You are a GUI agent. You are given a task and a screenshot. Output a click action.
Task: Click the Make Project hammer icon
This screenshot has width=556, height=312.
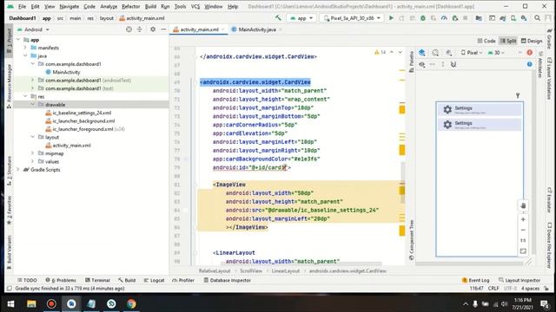[278, 18]
